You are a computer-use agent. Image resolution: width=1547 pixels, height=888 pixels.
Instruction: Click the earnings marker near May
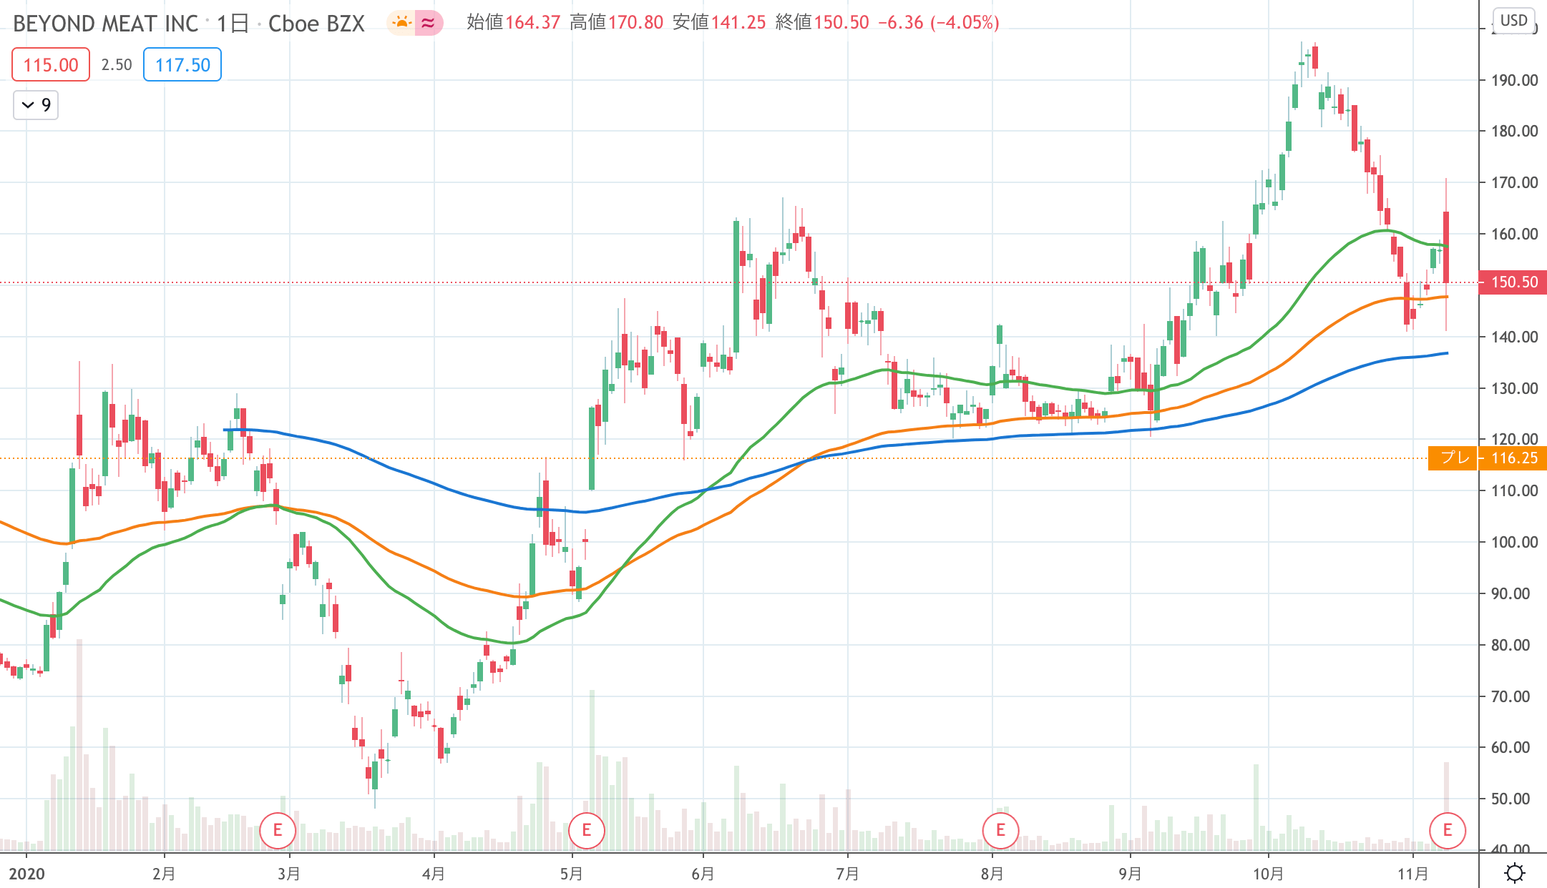tap(587, 830)
